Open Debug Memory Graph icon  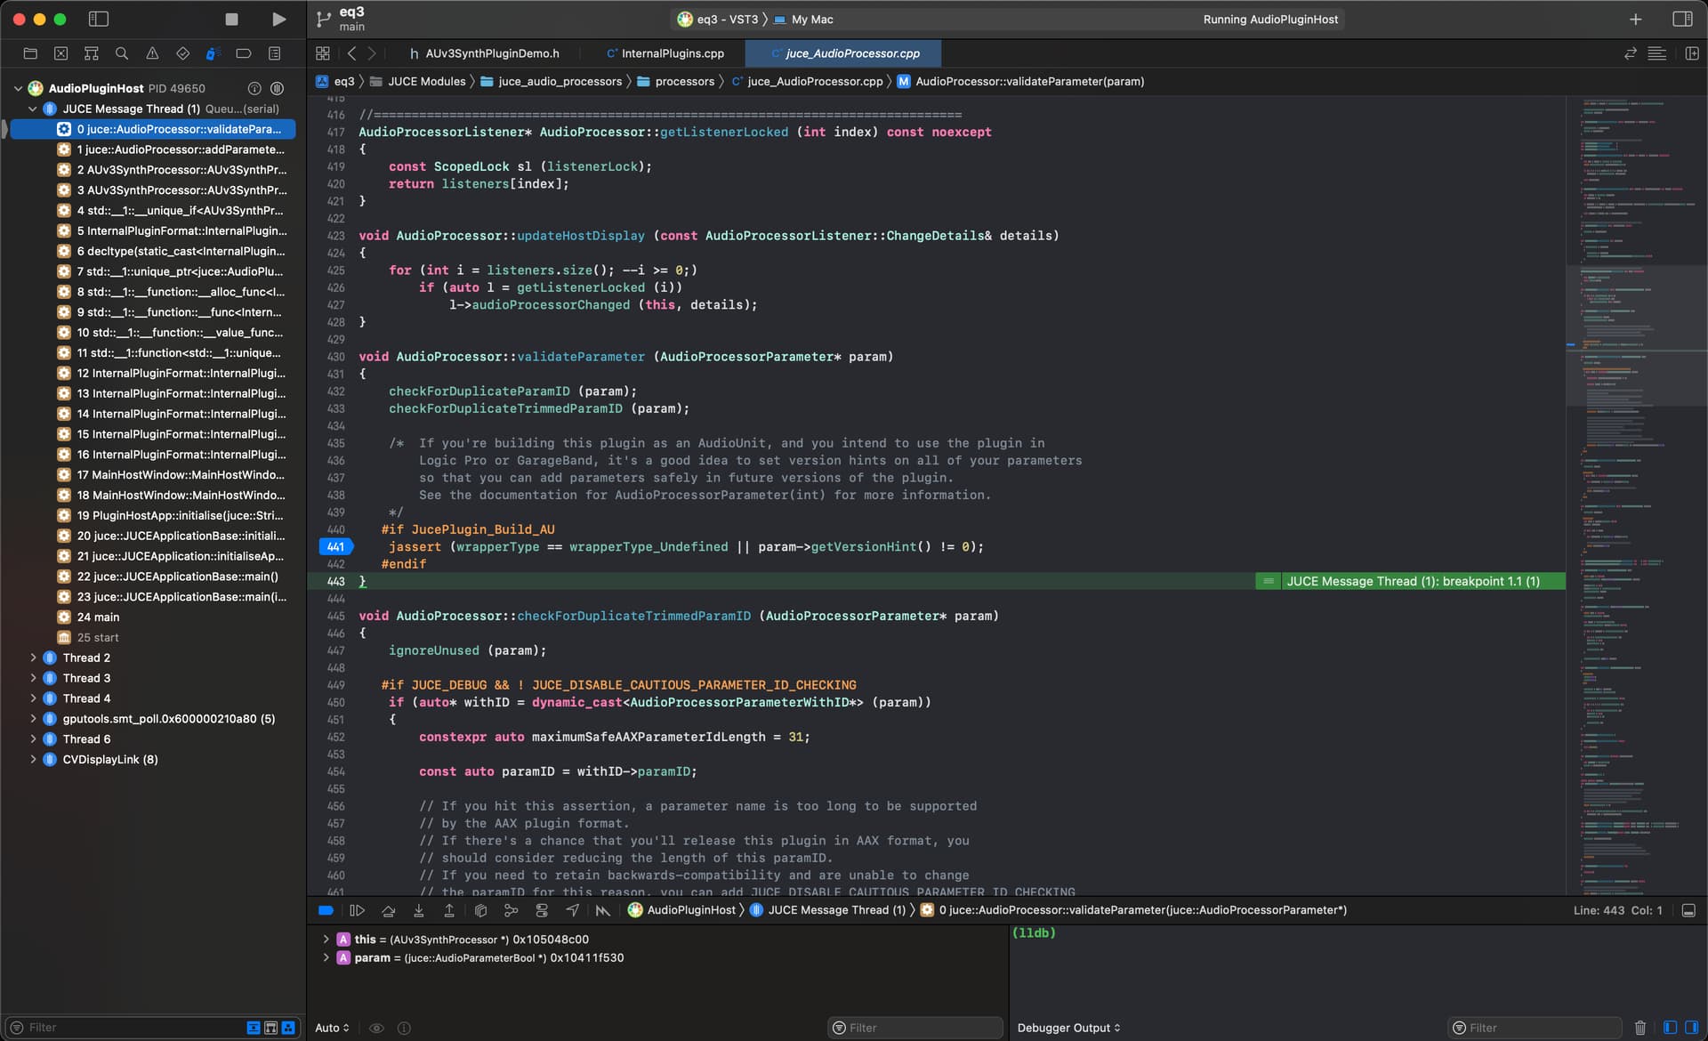[x=511, y=910]
